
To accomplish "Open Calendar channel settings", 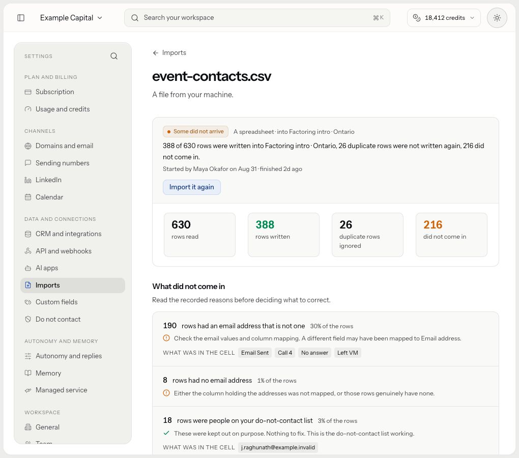I will click(x=73, y=197).
